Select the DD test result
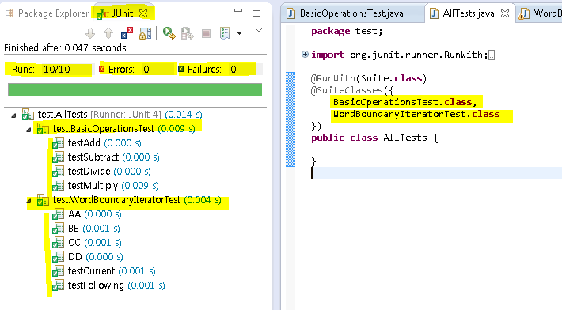This screenshot has width=562, height=310. (x=87, y=257)
